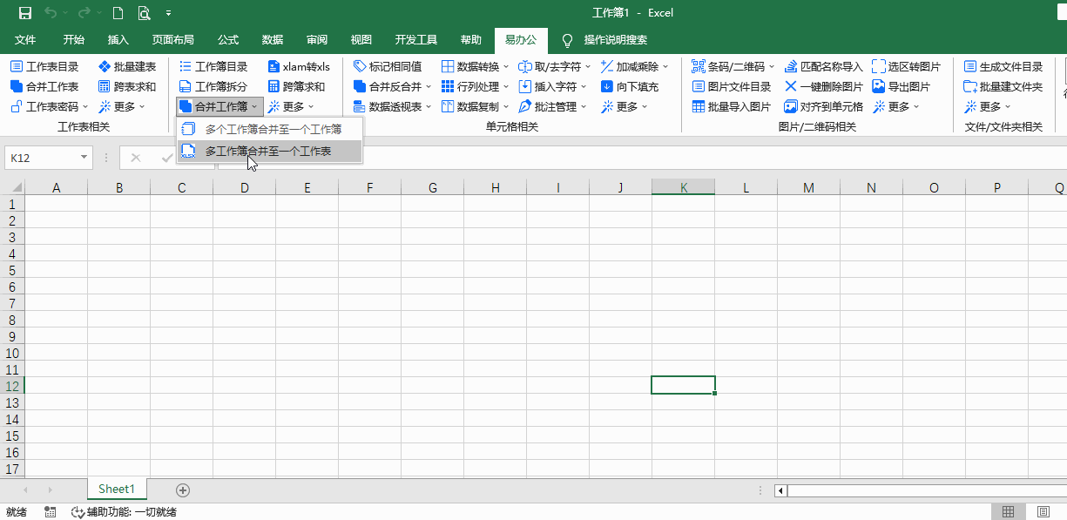
Task: Click 图片文件目录 picture file directory tool
Action: click(x=733, y=86)
